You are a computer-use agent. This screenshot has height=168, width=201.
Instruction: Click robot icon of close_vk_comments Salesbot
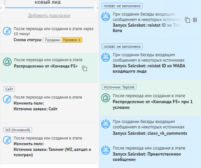[106, 124]
